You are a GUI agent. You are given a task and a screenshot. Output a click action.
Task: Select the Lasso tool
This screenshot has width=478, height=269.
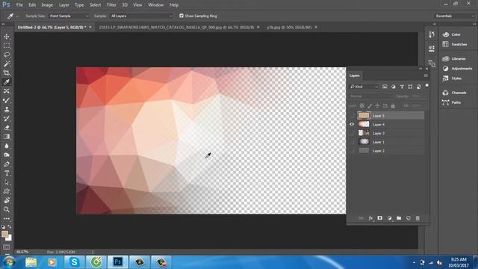click(7, 55)
